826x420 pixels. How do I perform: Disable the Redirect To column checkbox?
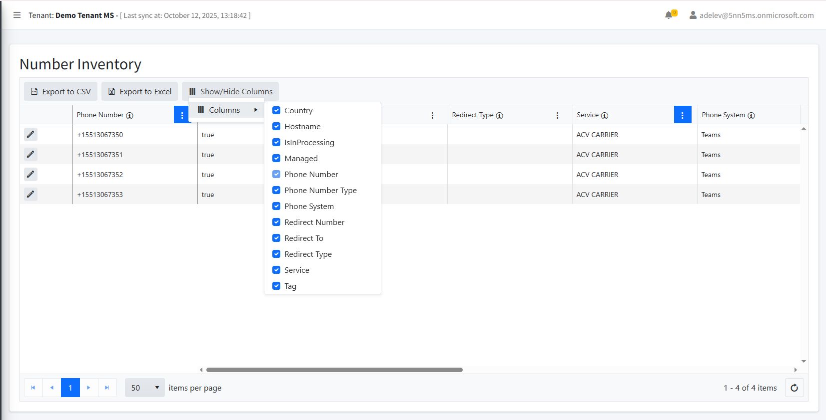(276, 238)
